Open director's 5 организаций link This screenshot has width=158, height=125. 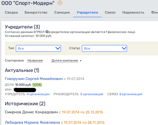[92, 94]
